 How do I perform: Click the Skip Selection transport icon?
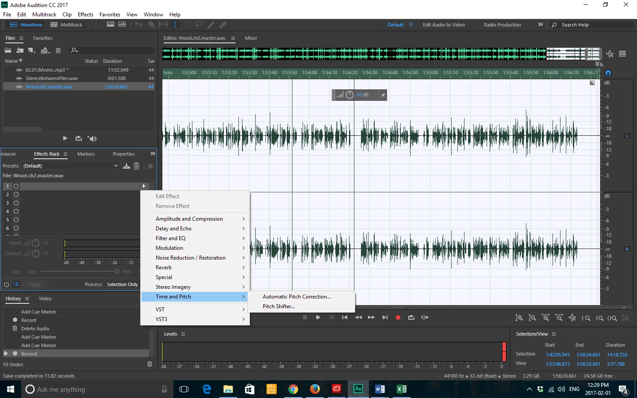tap(425, 318)
